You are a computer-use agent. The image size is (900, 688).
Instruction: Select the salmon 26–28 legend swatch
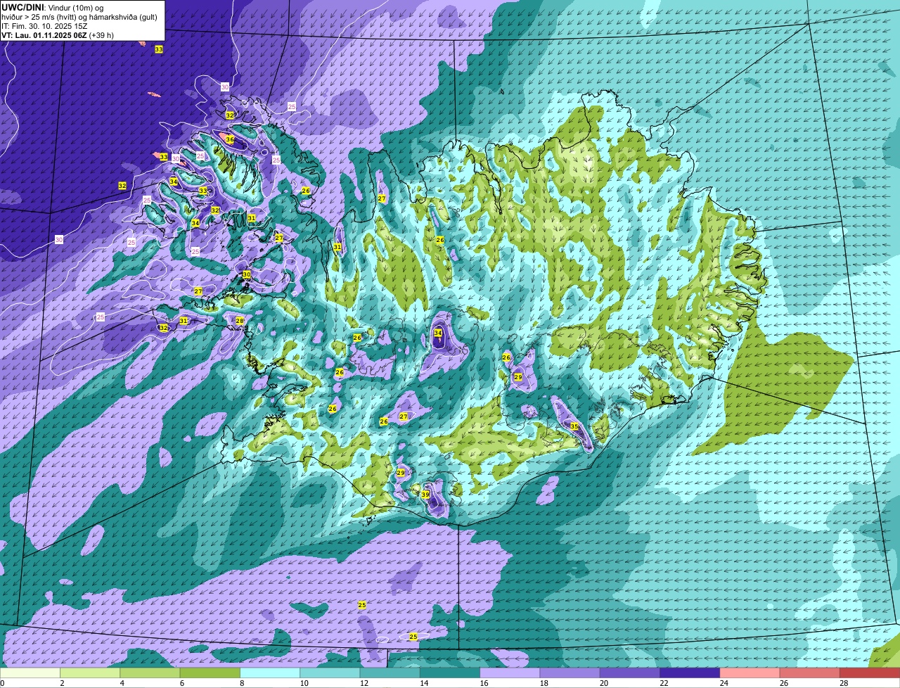tap(809, 673)
